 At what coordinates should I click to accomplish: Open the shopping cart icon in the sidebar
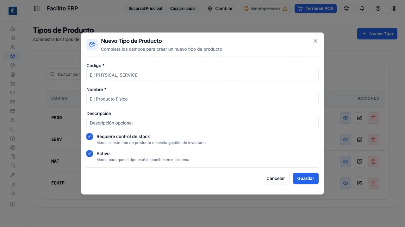(x=13, y=84)
